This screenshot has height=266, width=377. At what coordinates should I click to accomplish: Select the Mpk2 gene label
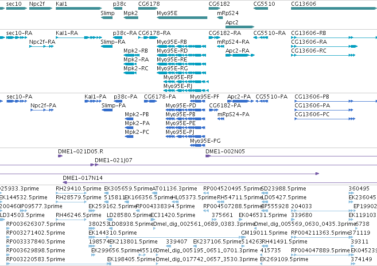coord(131,13)
